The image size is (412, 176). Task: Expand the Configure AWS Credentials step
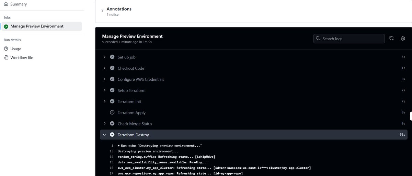pos(104,79)
